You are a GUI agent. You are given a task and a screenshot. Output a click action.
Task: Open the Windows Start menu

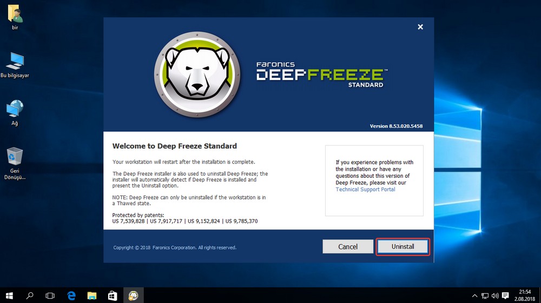pyautogui.click(x=9, y=295)
